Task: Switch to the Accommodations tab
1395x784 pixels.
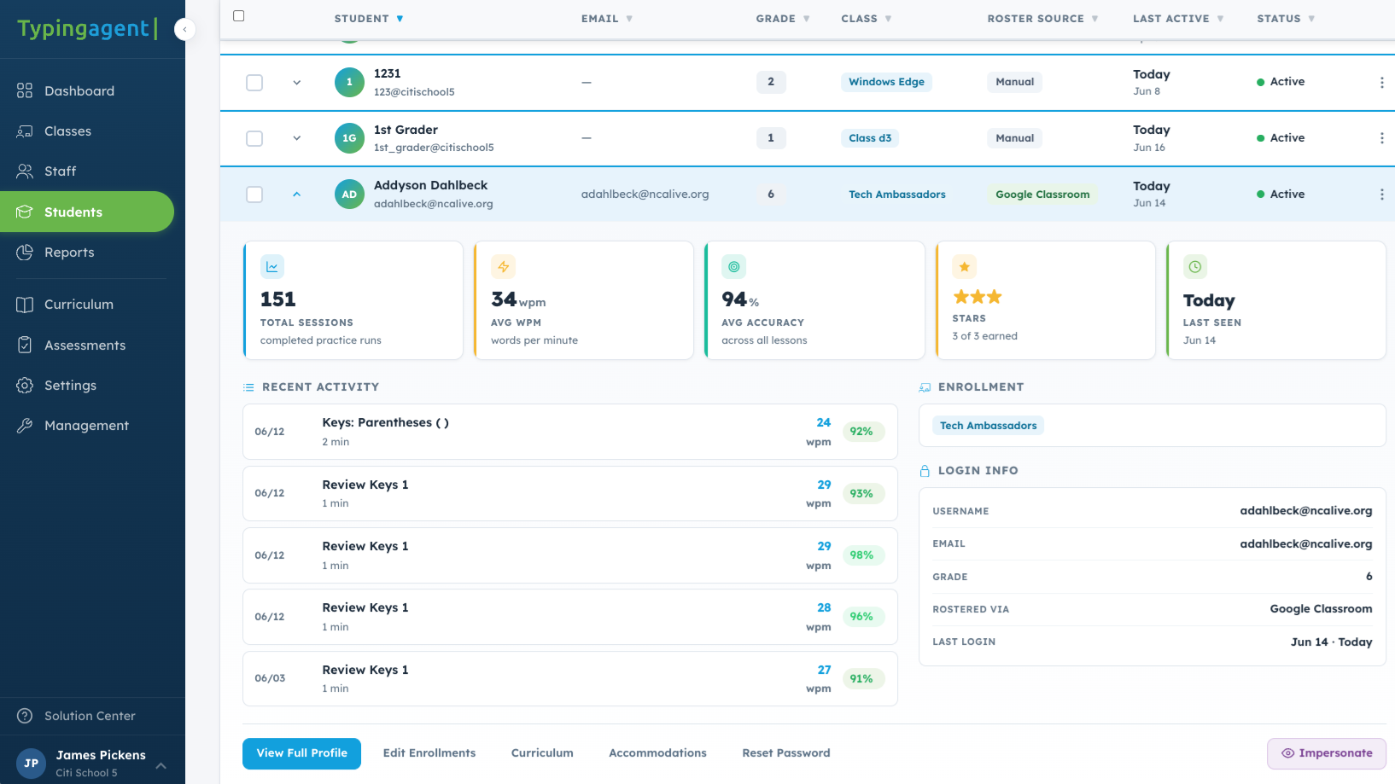Action: tap(657, 753)
